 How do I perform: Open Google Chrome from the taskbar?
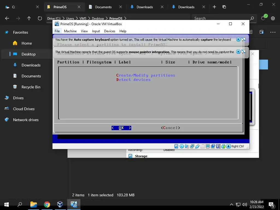point(47,205)
